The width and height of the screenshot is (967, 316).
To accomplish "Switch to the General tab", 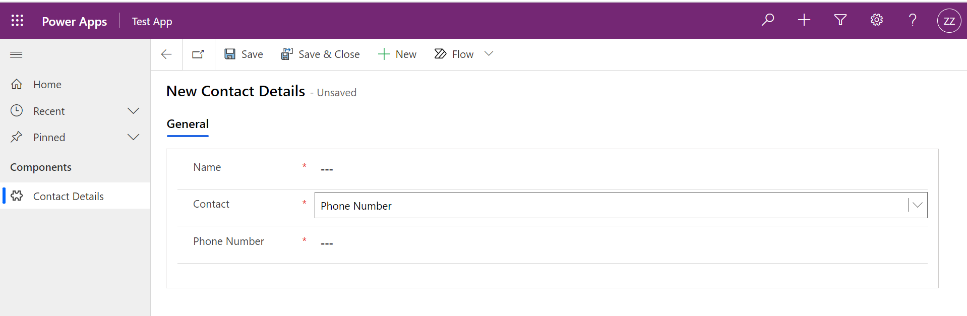I will 188,124.
